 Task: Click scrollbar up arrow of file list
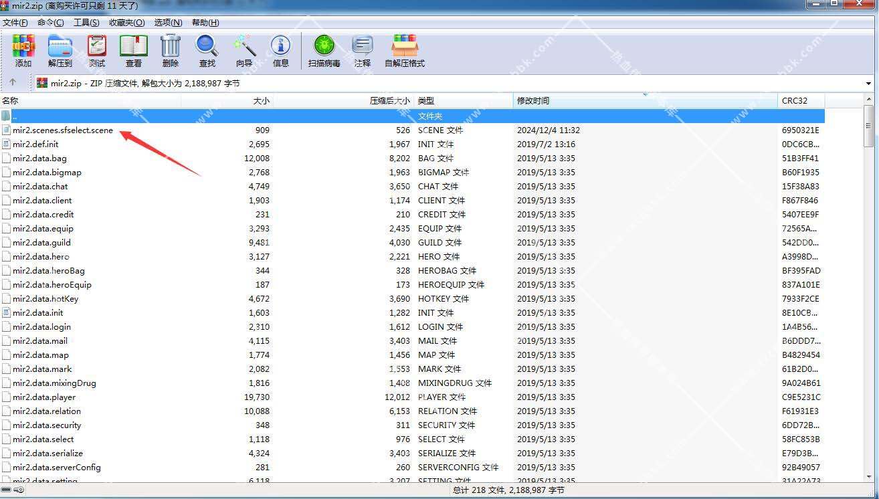point(869,100)
